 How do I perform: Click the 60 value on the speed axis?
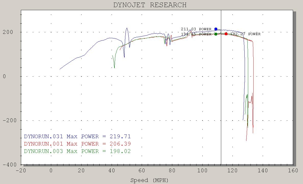(142, 171)
